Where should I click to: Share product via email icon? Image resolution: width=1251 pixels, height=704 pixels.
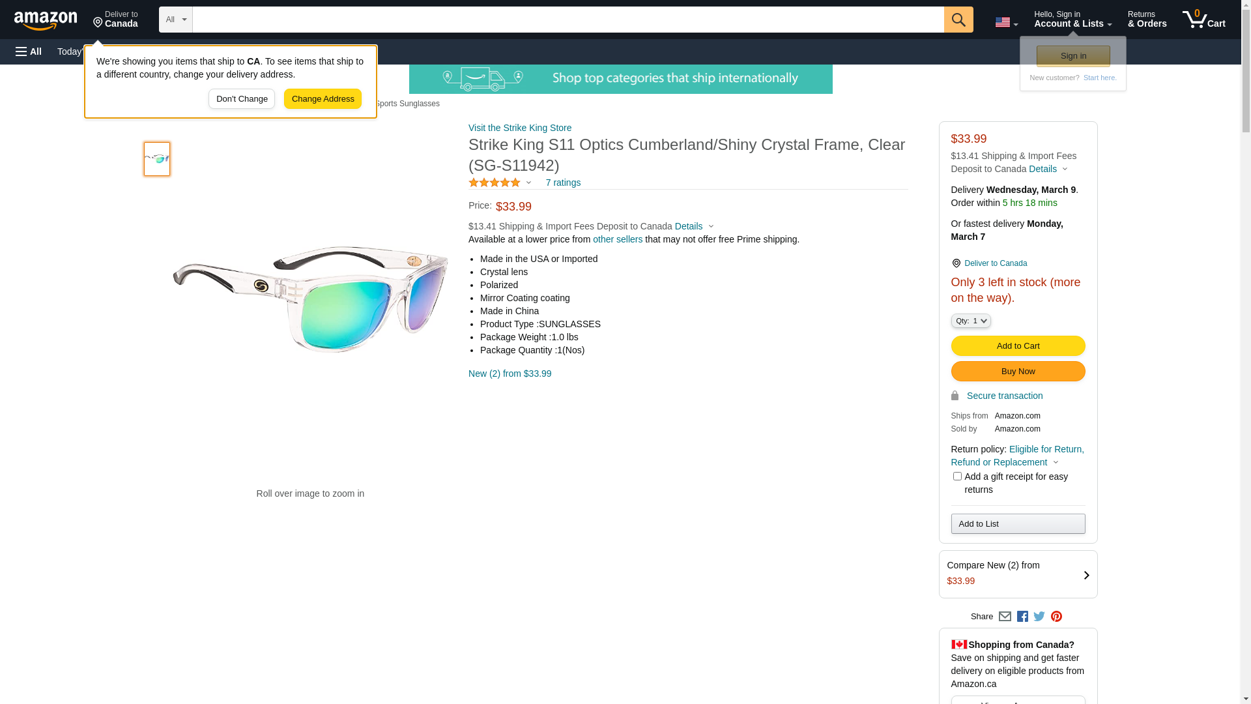coord(1005,617)
